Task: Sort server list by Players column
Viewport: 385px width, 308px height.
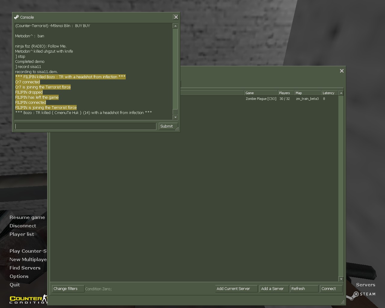Action: tap(286, 93)
